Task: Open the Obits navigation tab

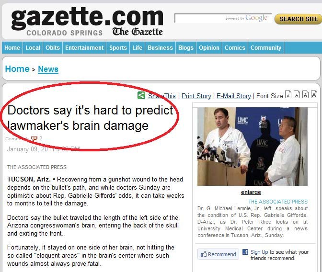Action: pyautogui.click(x=53, y=47)
